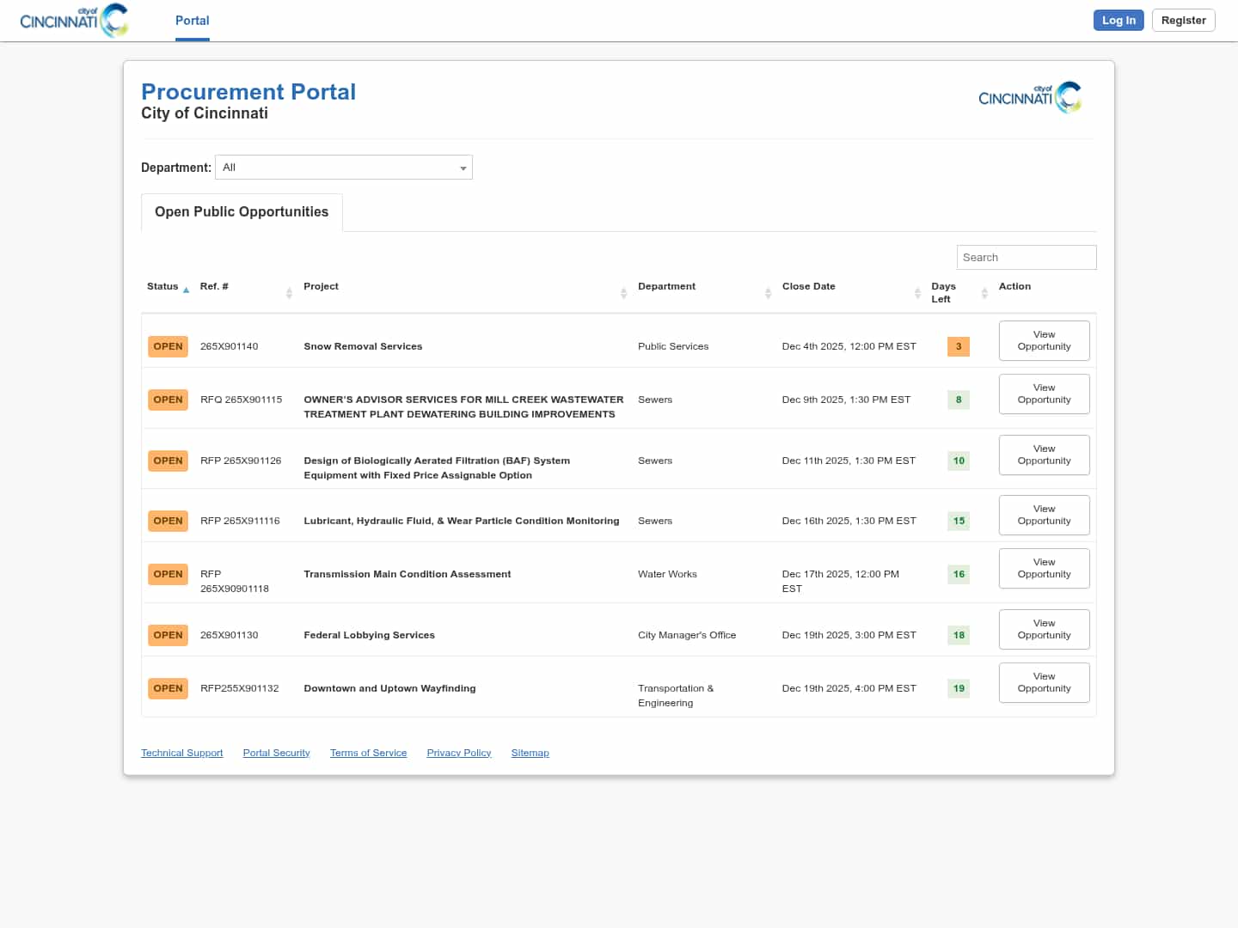1238x928 pixels.
Task: Focus the Search input field
Action: click(x=1026, y=258)
